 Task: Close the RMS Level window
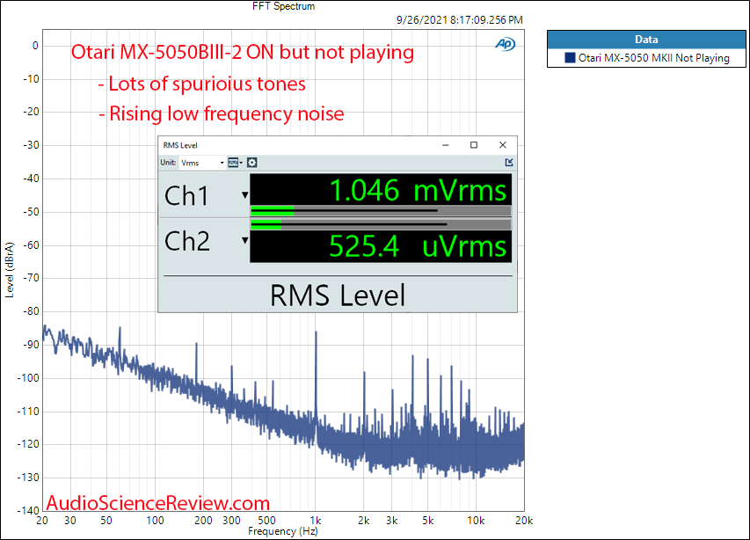click(x=502, y=145)
